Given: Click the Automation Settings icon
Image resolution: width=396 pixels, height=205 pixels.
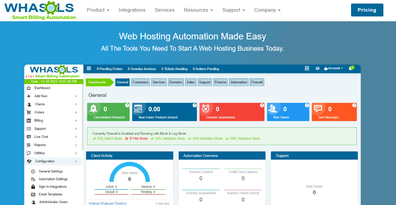Looking at the screenshot, I should coord(33,179).
